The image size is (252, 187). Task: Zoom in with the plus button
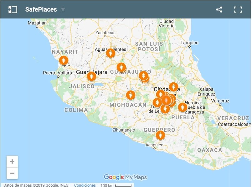click(x=12, y=162)
